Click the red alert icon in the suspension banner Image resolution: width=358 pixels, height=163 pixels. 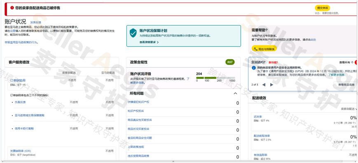12,8
